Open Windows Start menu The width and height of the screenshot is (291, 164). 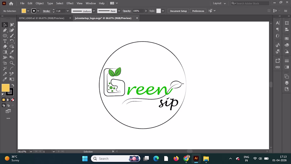[85, 159]
